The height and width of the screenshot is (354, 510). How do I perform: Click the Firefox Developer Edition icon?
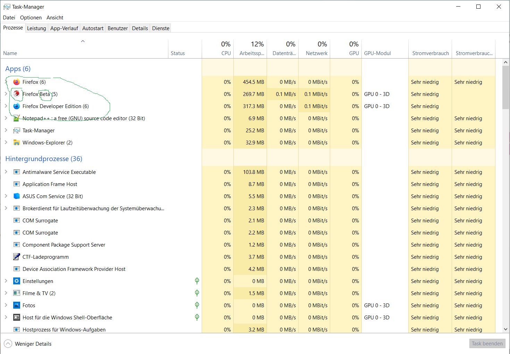[16, 106]
